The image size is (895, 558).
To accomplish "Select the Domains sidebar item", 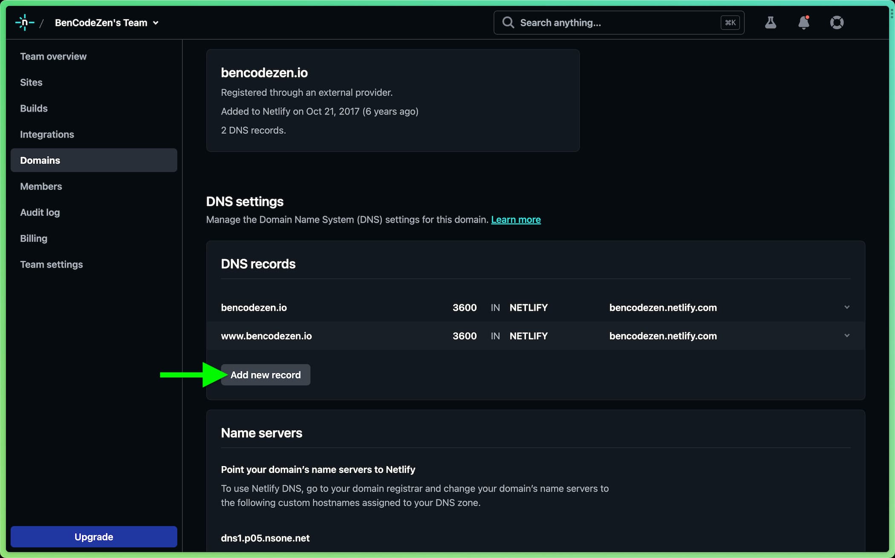I will coord(40,160).
